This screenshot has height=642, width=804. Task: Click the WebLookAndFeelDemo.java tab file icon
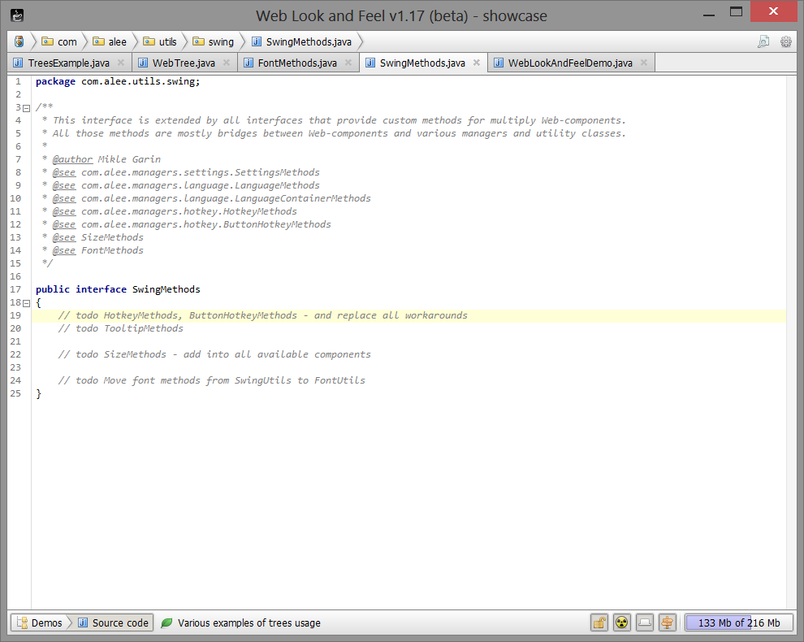pyautogui.click(x=499, y=63)
